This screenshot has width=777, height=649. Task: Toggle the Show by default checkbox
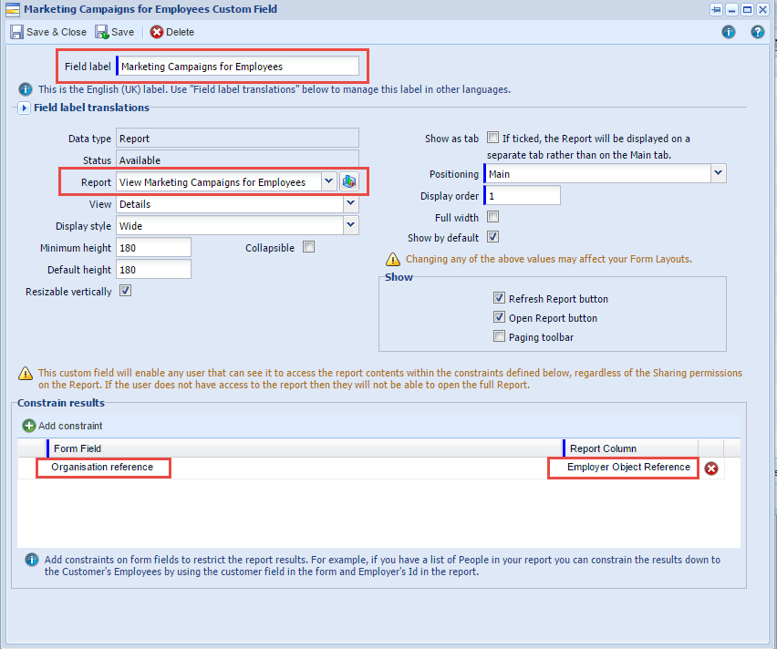click(492, 237)
